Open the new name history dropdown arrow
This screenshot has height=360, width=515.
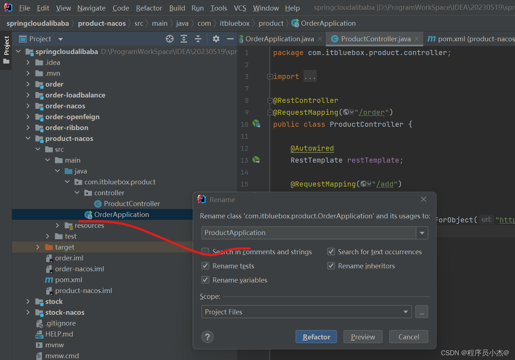click(422, 233)
